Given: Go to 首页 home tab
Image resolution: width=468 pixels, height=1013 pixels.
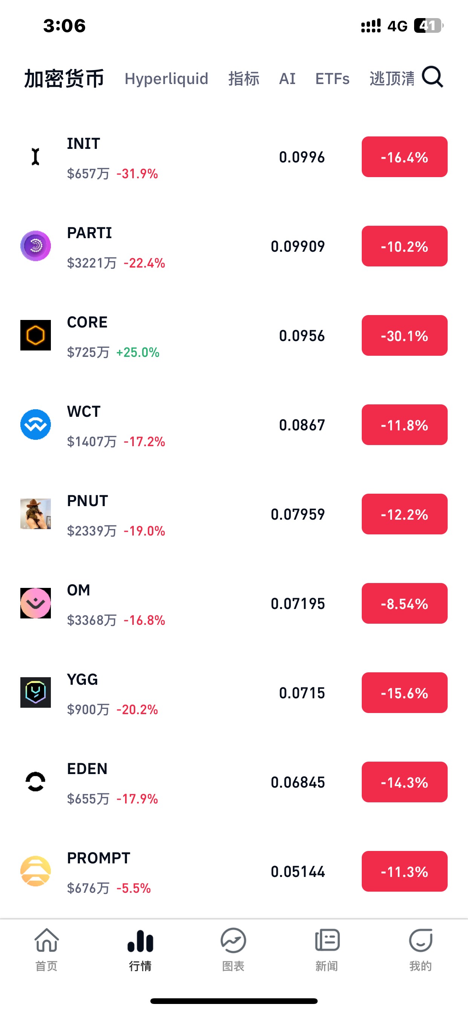Looking at the screenshot, I should [x=46, y=949].
